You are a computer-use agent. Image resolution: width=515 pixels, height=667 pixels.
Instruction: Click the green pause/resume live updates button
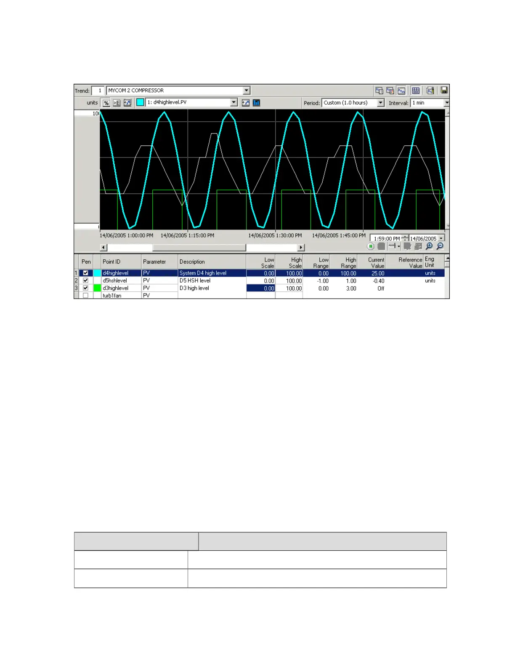[x=370, y=246]
